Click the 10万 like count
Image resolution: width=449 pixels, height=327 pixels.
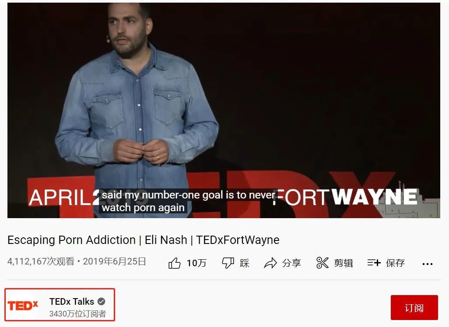point(196,263)
